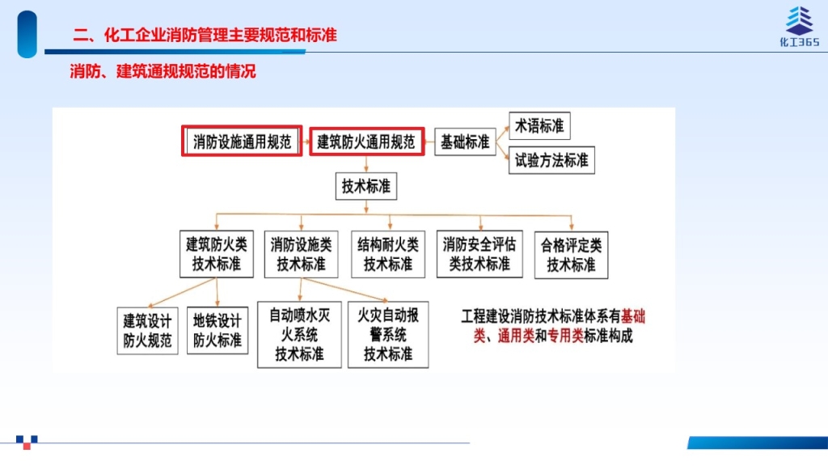Image resolution: width=828 pixels, height=466 pixels.
Task: Select the 建筑防火通用规范 box
Action: [x=366, y=141]
